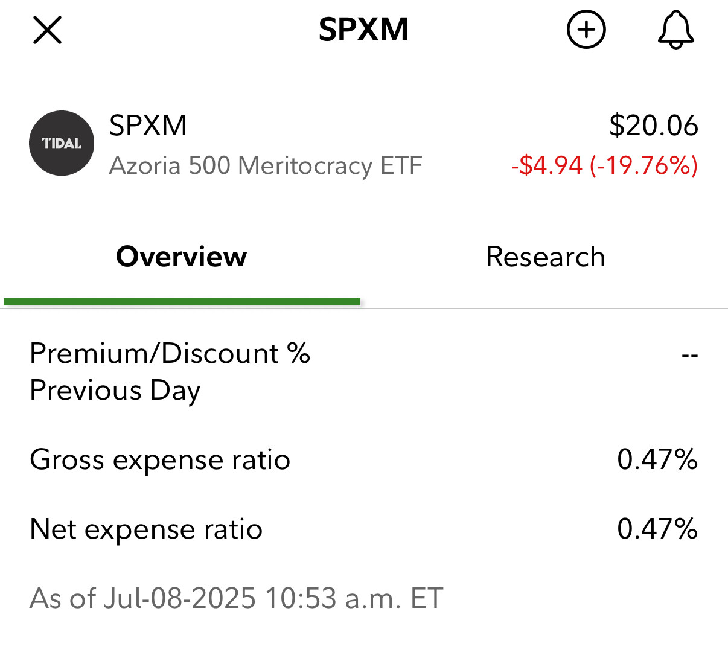The width and height of the screenshot is (728, 652).
Task: Select the Net expense ratio label
Action: [x=146, y=529]
